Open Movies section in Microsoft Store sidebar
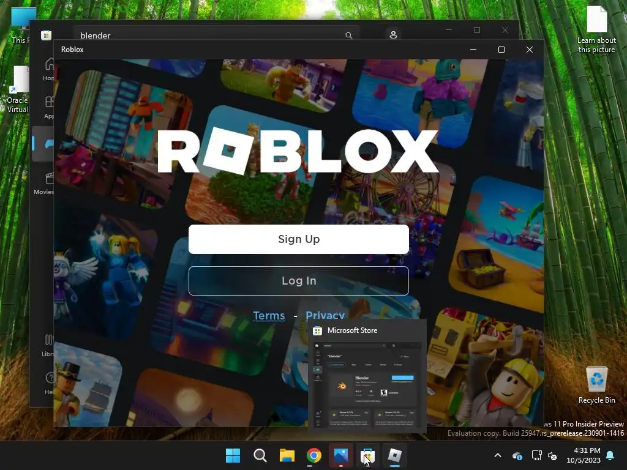 tap(44, 183)
